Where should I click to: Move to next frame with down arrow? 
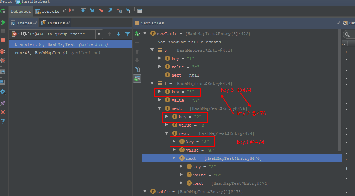(x=119, y=34)
